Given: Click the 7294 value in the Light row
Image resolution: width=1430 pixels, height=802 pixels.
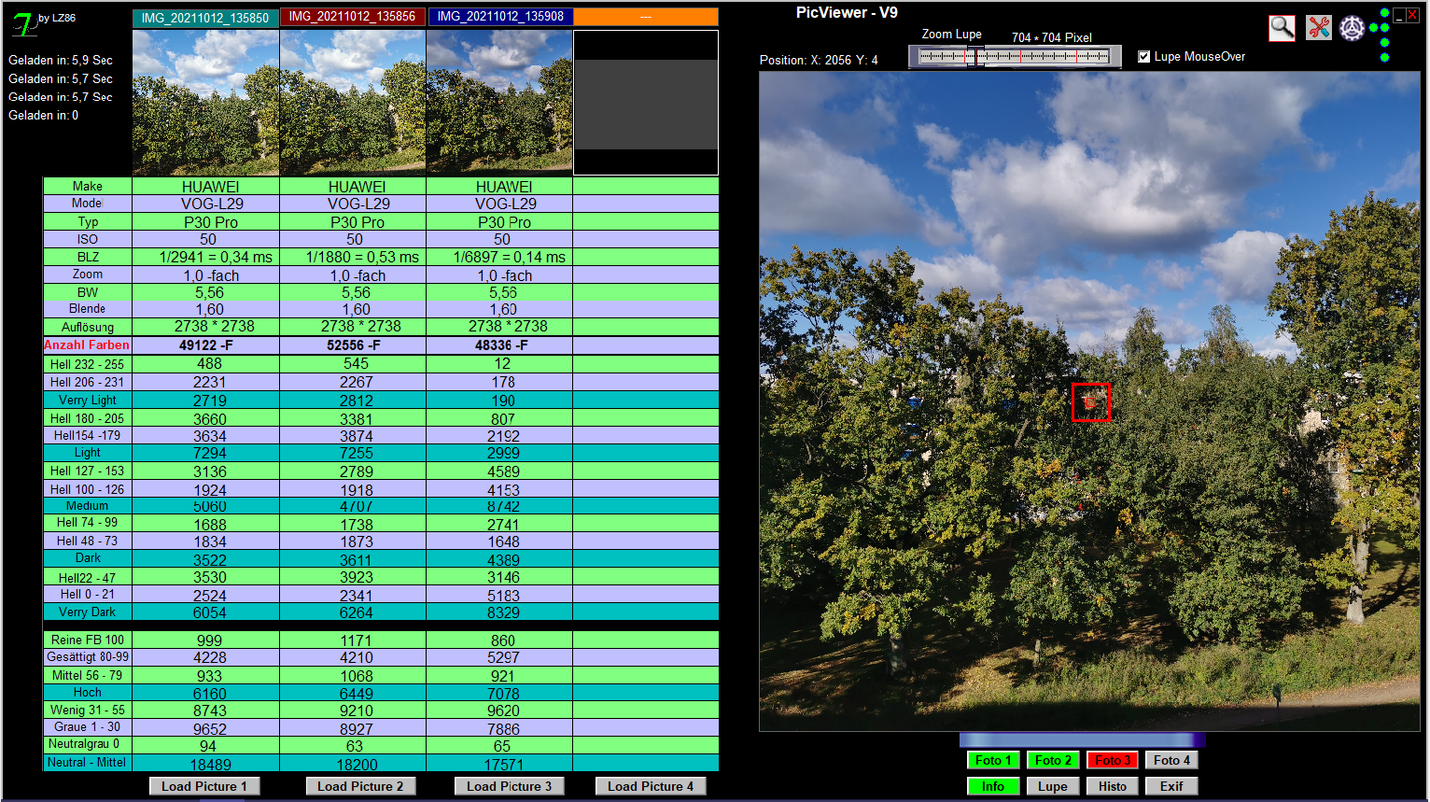Looking at the screenshot, I should 205,453.
